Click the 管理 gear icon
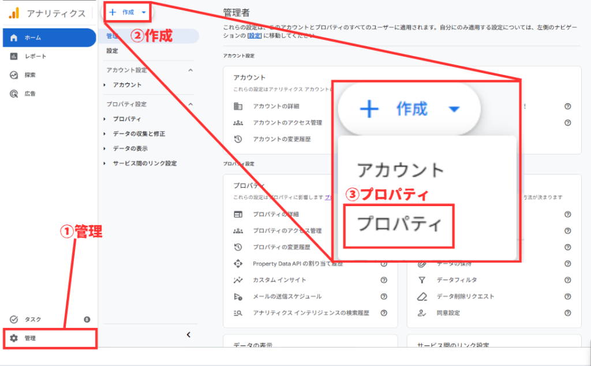 point(14,338)
